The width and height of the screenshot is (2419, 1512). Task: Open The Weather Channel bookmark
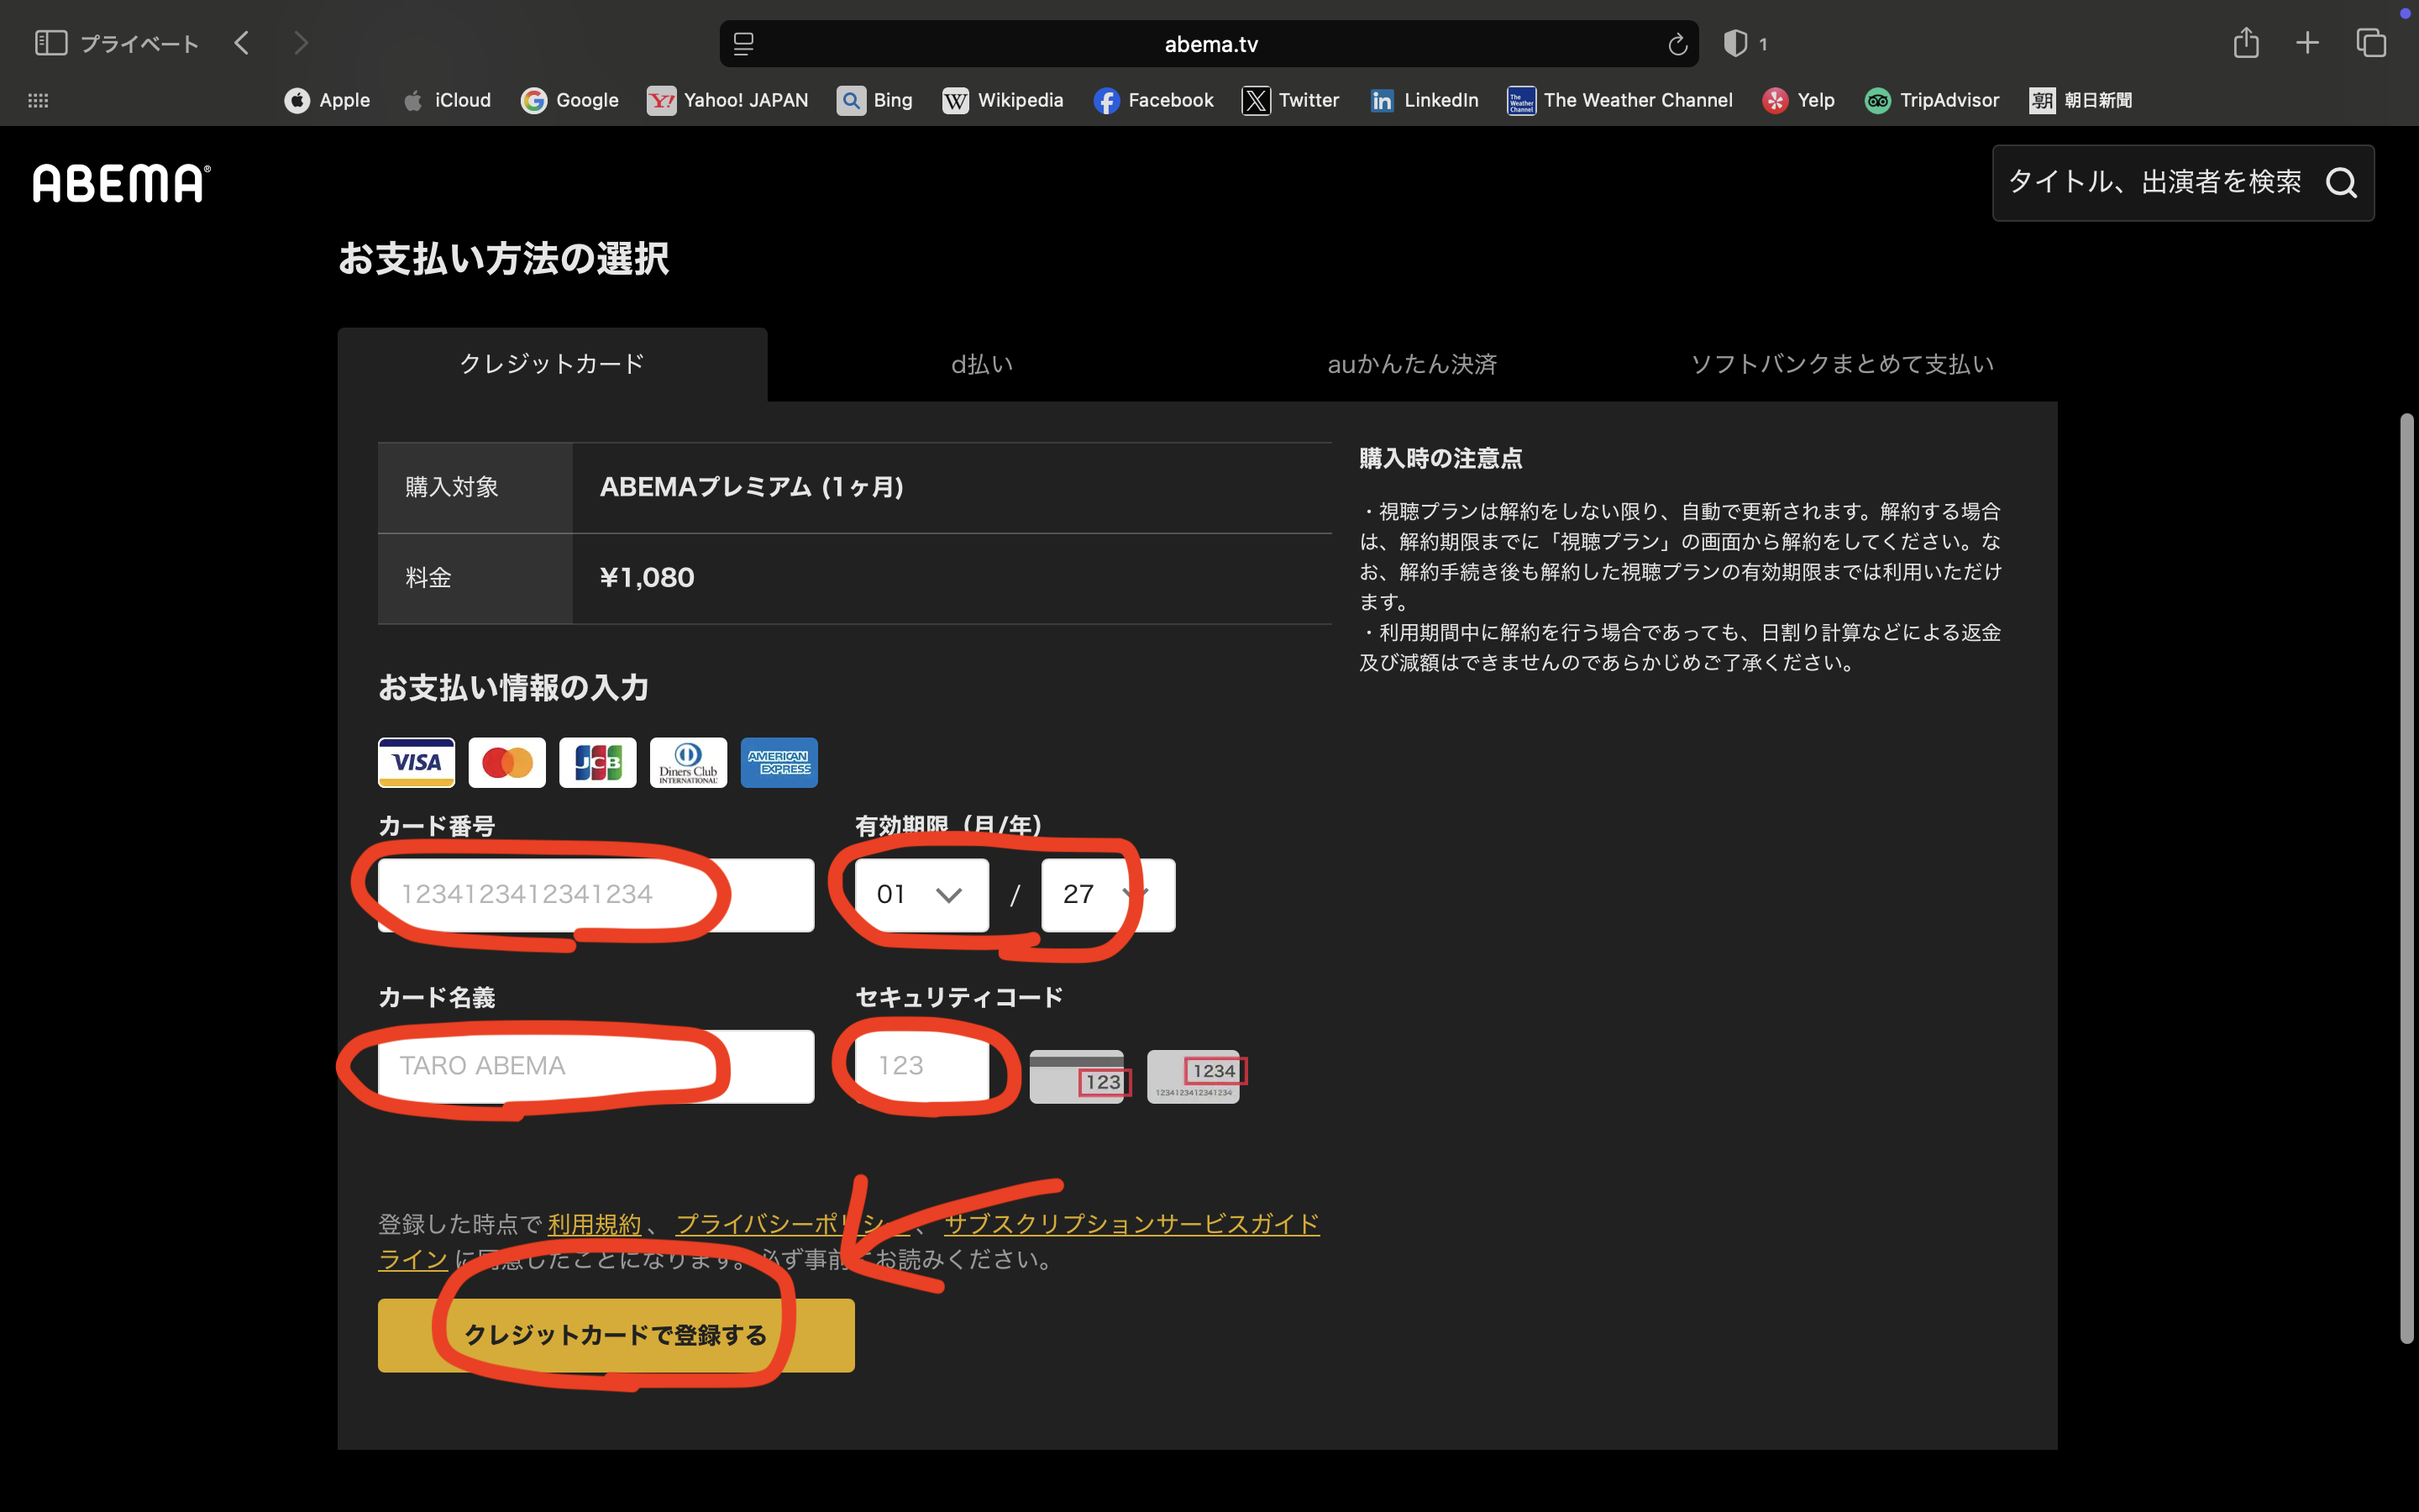(1619, 100)
